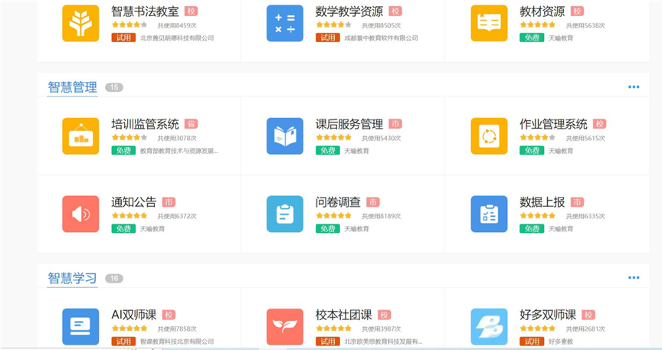Viewport: 662px width, 350px height.
Task: Click the star rating of 问卷调查
Action: (333, 216)
